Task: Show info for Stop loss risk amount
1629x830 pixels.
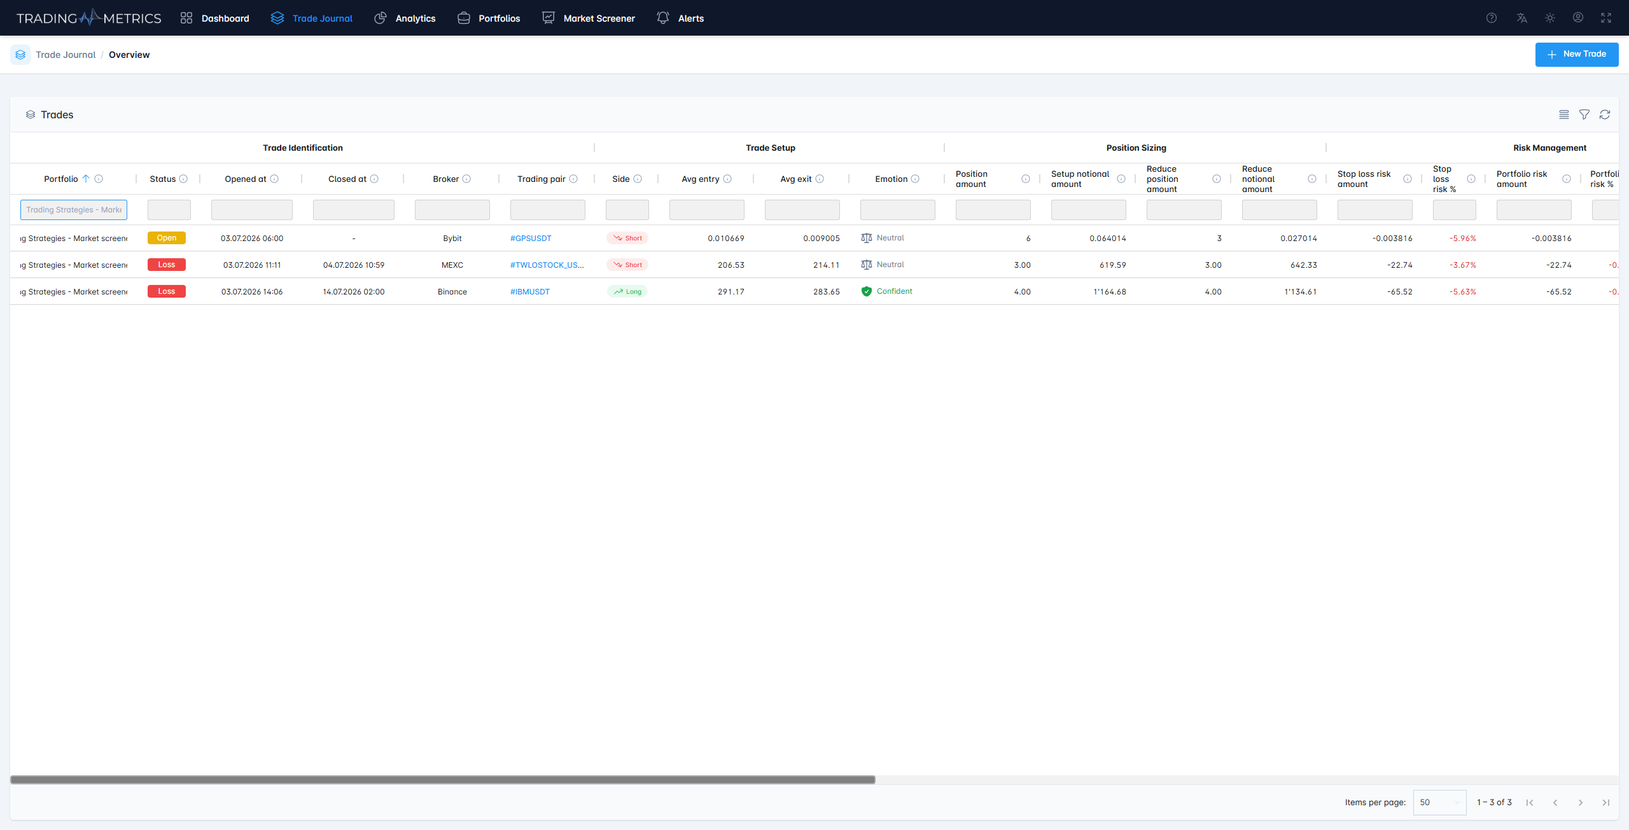Action: click(1408, 179)
